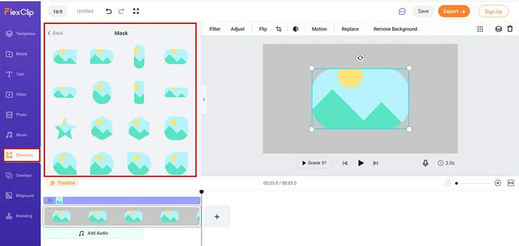519x246 pixels.
Task: Open the chat feedback icon
Action: (x=402, y=11)
